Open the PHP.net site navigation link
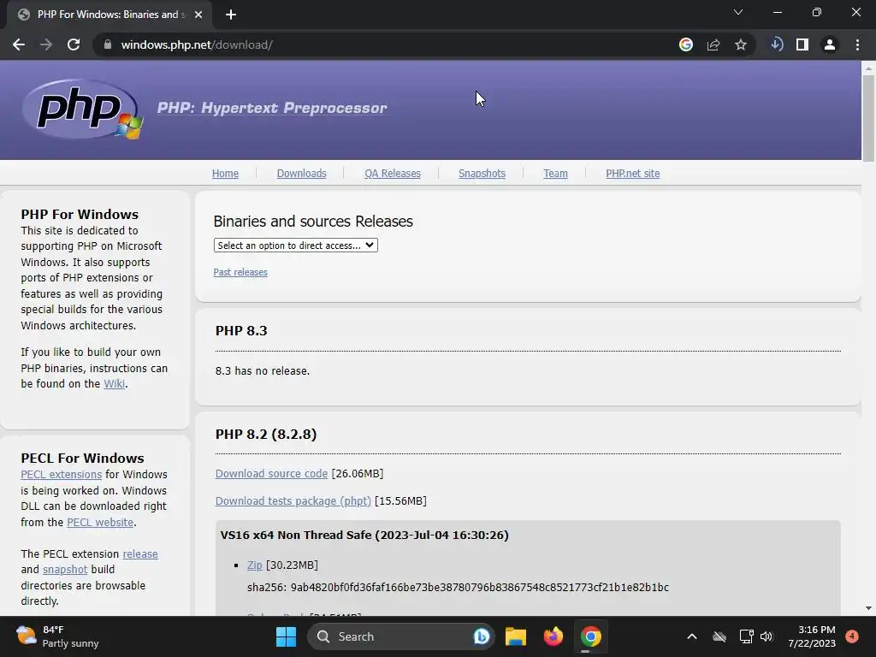This screenshot has height=657, width=876. pos(633,174)
